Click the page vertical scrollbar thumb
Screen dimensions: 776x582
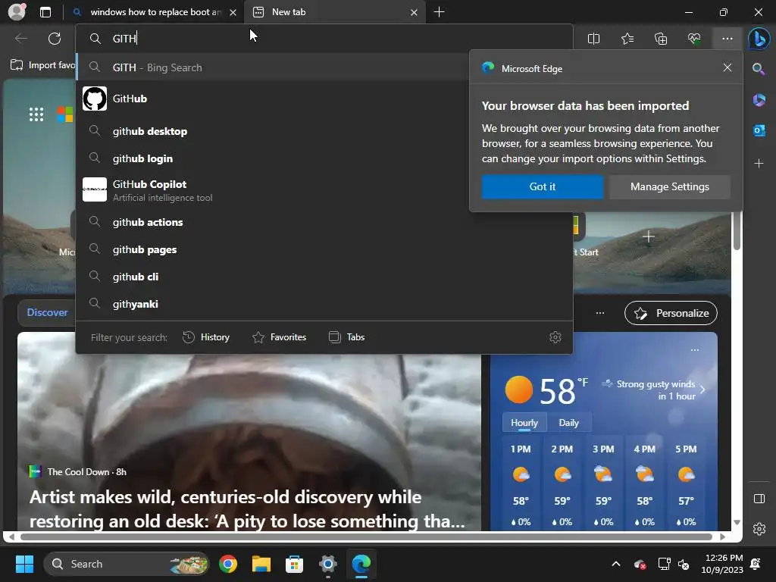[737, 230]
